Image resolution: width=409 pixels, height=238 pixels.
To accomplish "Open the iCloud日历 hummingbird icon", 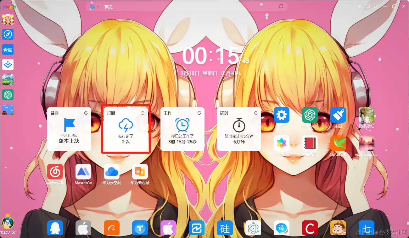I will coord(338,143).
